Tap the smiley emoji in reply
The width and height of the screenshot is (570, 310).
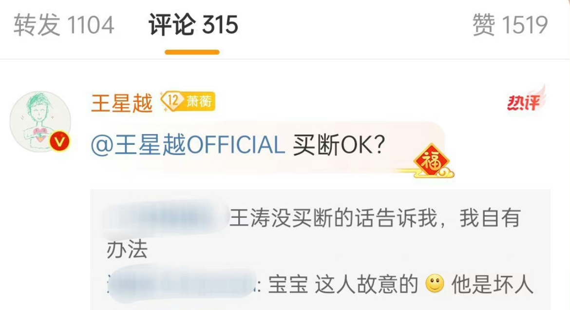coord(435,284)
